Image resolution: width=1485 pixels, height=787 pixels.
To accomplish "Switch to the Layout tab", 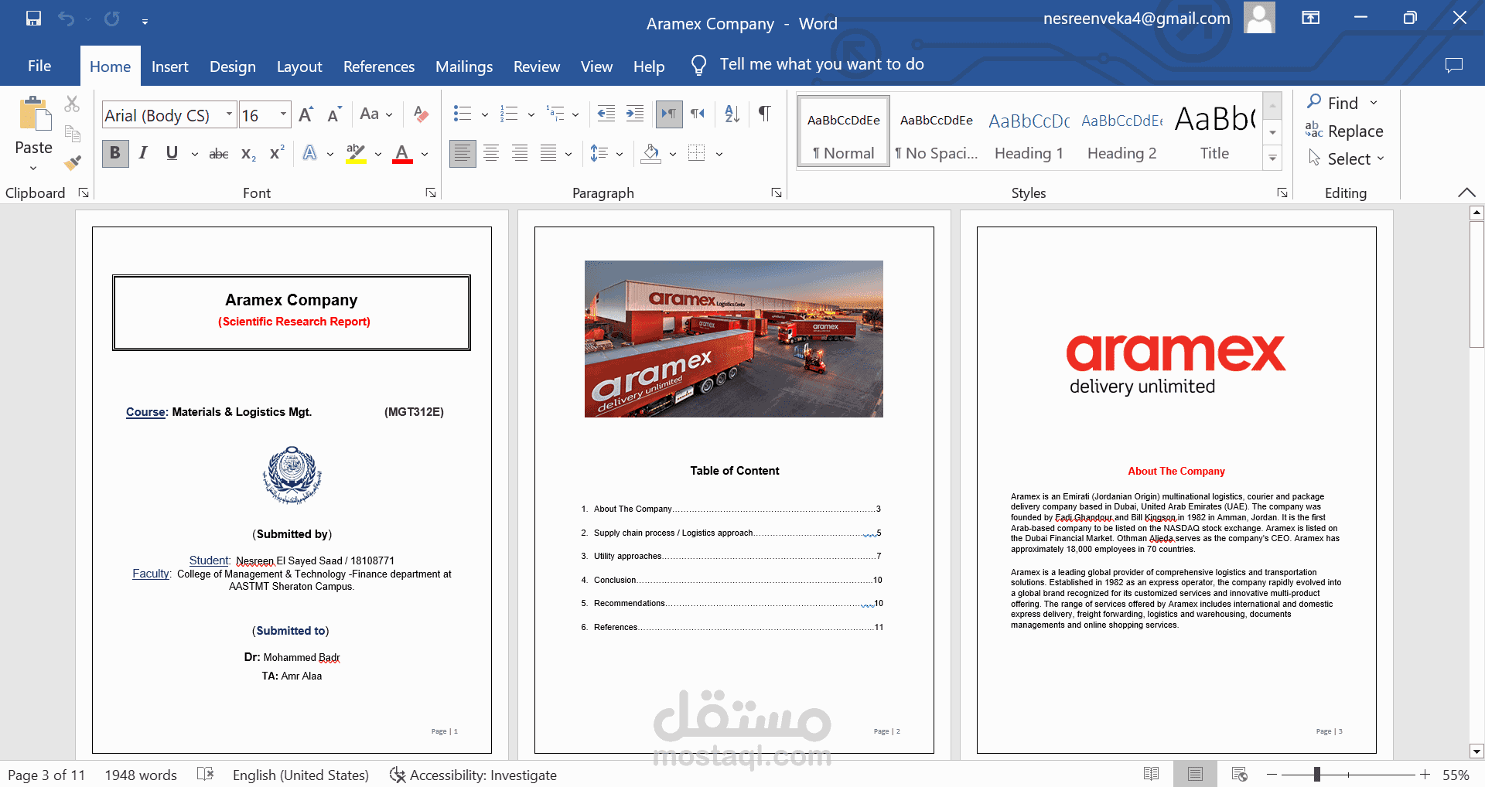I will click(299, 66).
